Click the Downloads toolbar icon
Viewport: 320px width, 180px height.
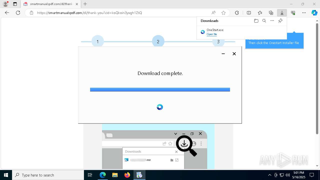(282, 13)
